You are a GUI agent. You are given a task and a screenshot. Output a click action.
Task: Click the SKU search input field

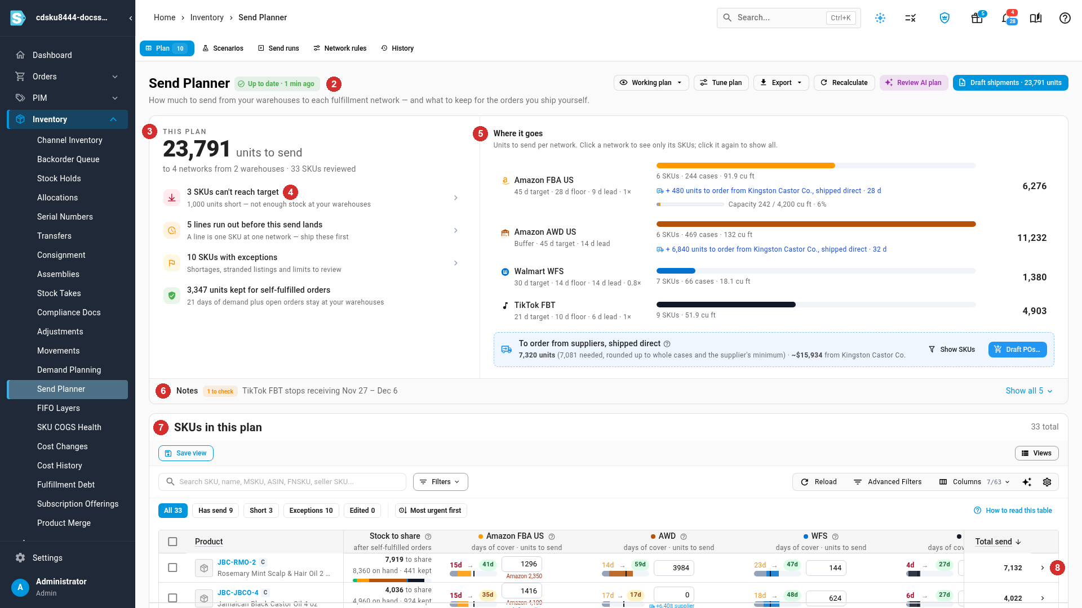tap(282, 482)
